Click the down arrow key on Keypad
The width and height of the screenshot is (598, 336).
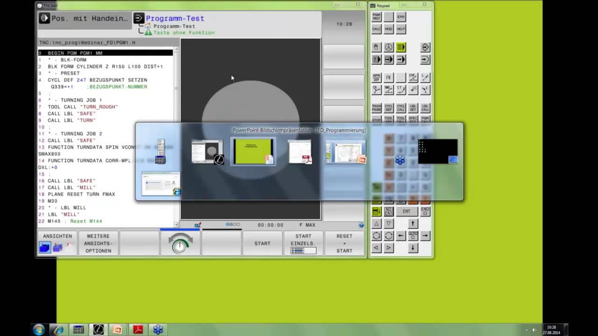(x=413, y=248)
